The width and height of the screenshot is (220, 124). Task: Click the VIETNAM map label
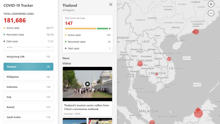click(176, 68)
